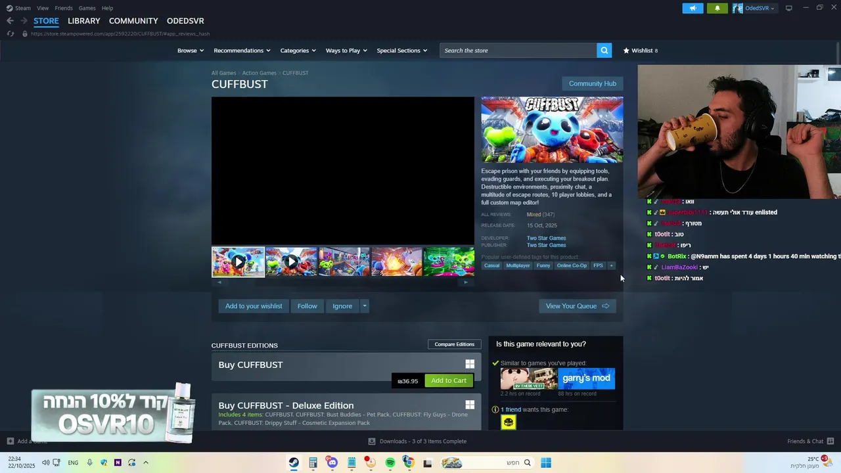The height and width of the screenshot is (473, 841).
Task: Open the green notifications bell
Action: [717, 8]
